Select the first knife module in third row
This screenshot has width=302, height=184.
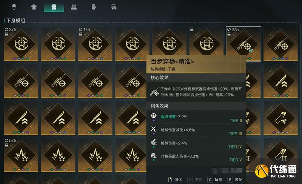21,118
